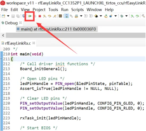Click the grayed Save disk icon
This screenshot has height=131, width=146.
[x=13, y=16]
